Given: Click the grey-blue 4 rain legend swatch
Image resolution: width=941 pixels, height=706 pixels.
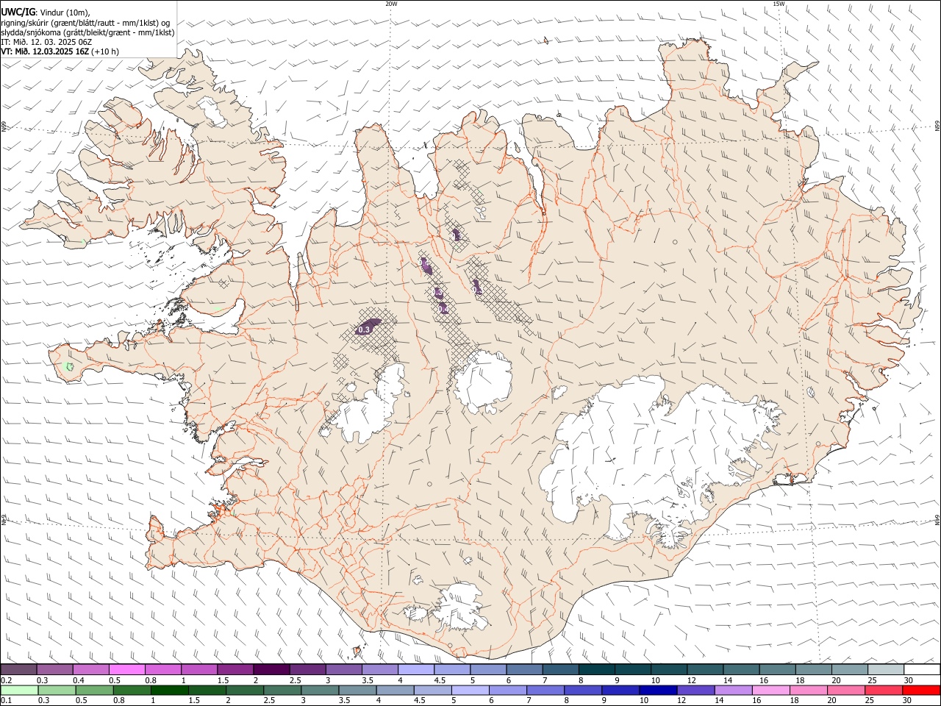Looking at the screenshot, I should click(x=395, y=691).
